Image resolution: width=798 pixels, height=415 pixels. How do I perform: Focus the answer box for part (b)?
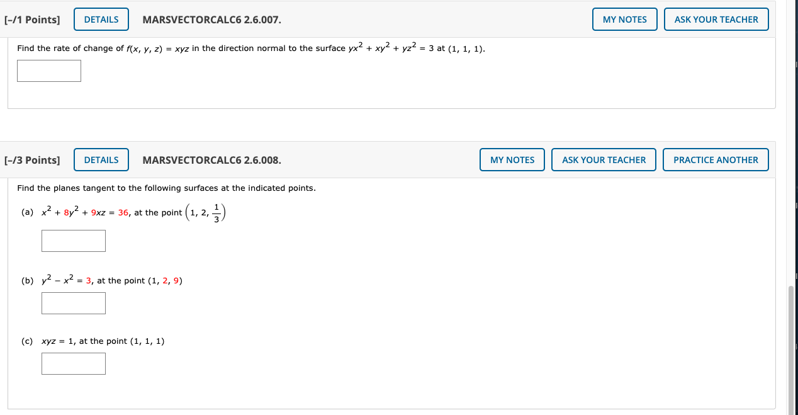(74, 303)
